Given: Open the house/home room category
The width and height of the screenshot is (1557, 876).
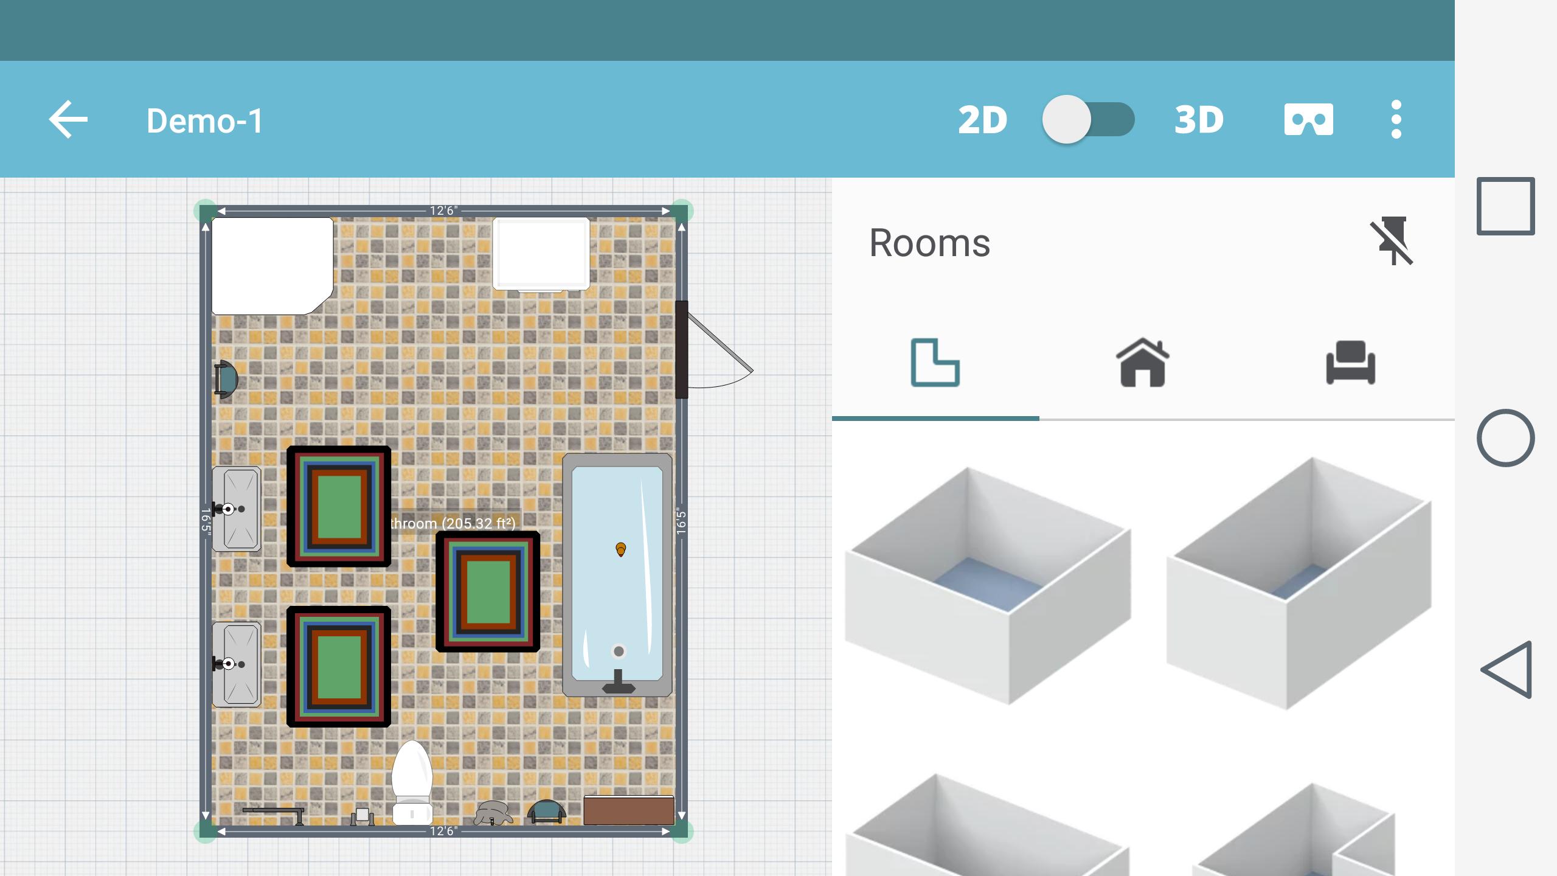Looking at the screenshot, I should pyautogui.click(x=1141, y=363).
